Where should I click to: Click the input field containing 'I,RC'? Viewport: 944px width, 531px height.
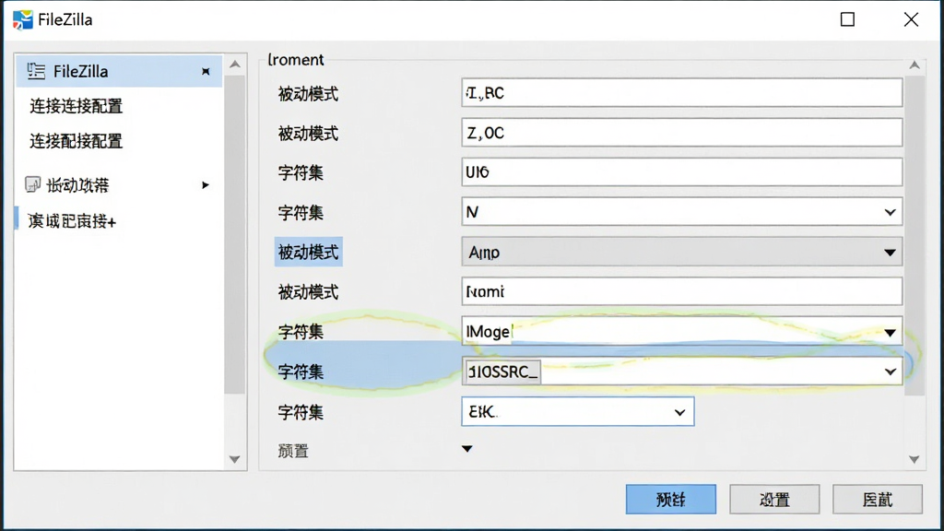[681, 93]
